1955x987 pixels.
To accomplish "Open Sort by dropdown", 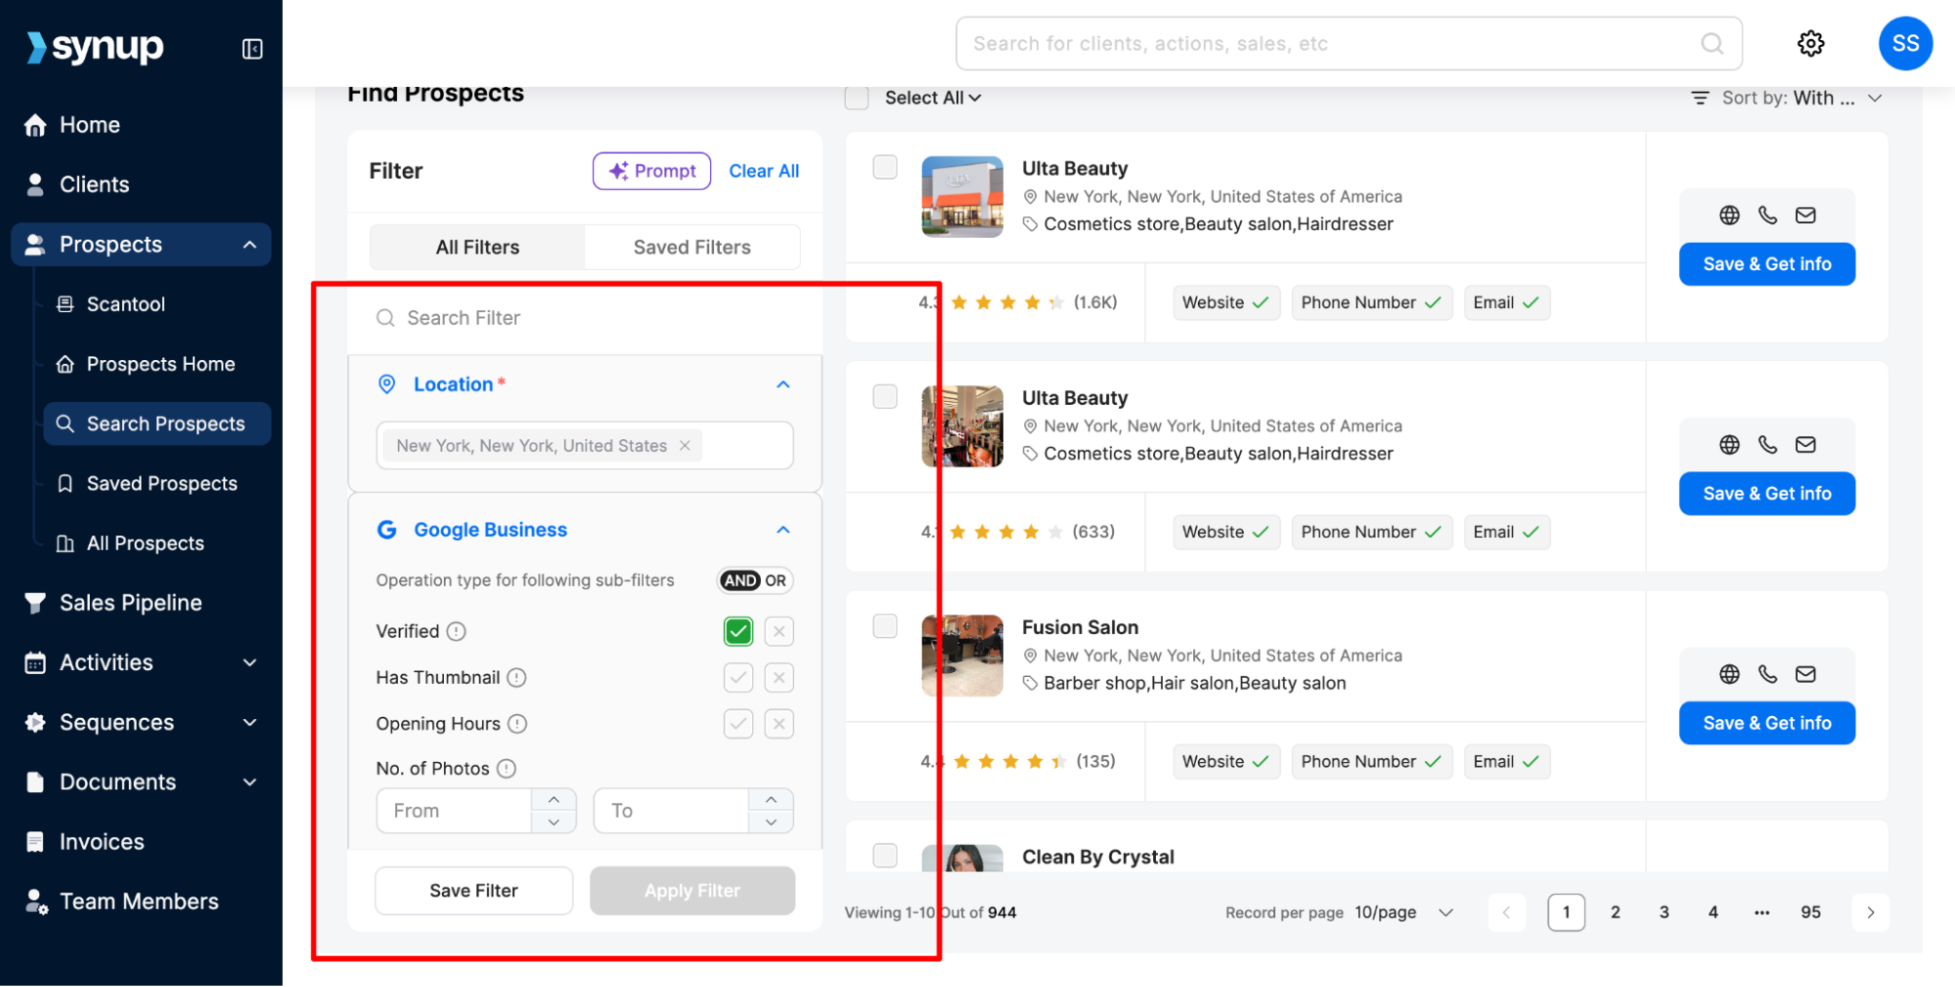I will pos(1787,98).
